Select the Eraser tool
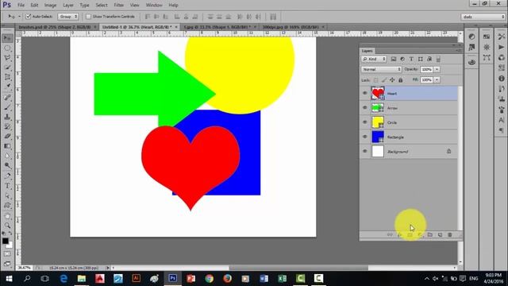Viewport: 508px width, 286px height. pos(7,136)
